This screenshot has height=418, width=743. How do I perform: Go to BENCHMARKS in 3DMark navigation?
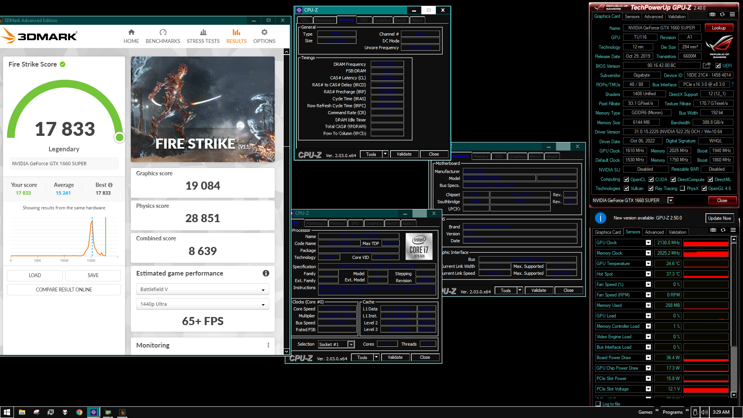click(x=163, y=36)
